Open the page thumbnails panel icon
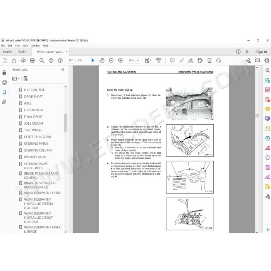Screen dimensions: 271x271 pyautogui.click(x=4, y=82)
